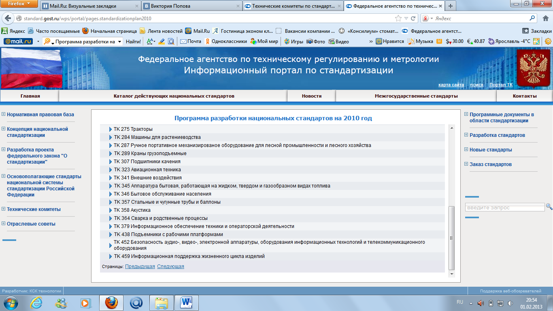This screenshot has width=553, height=311.
Task: Click the Ярославль weather indicator
Action: pos(509,41)
